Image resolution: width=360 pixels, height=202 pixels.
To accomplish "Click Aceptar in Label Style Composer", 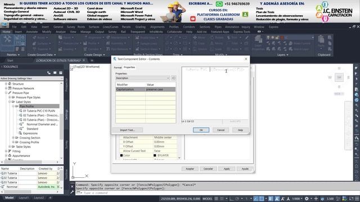I will (x=190, y=169).
